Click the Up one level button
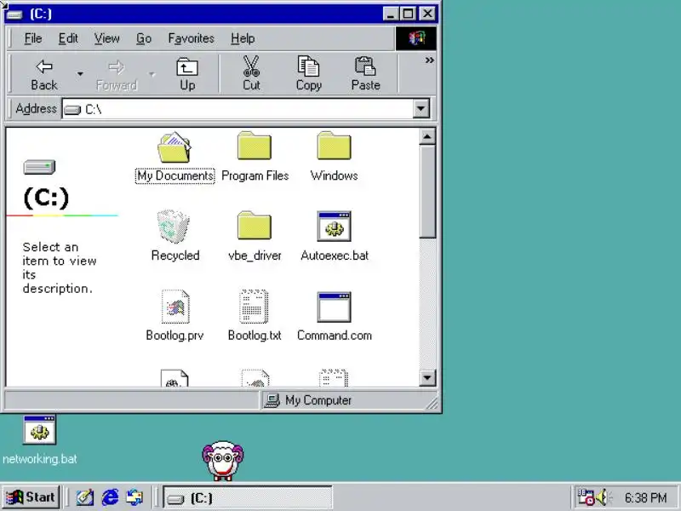The height and width of the screenshot is (511, 681). coord(187,75)
